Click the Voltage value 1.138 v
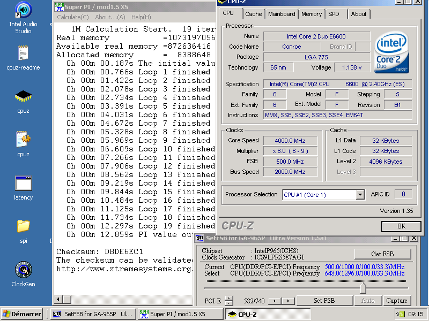 352,67
